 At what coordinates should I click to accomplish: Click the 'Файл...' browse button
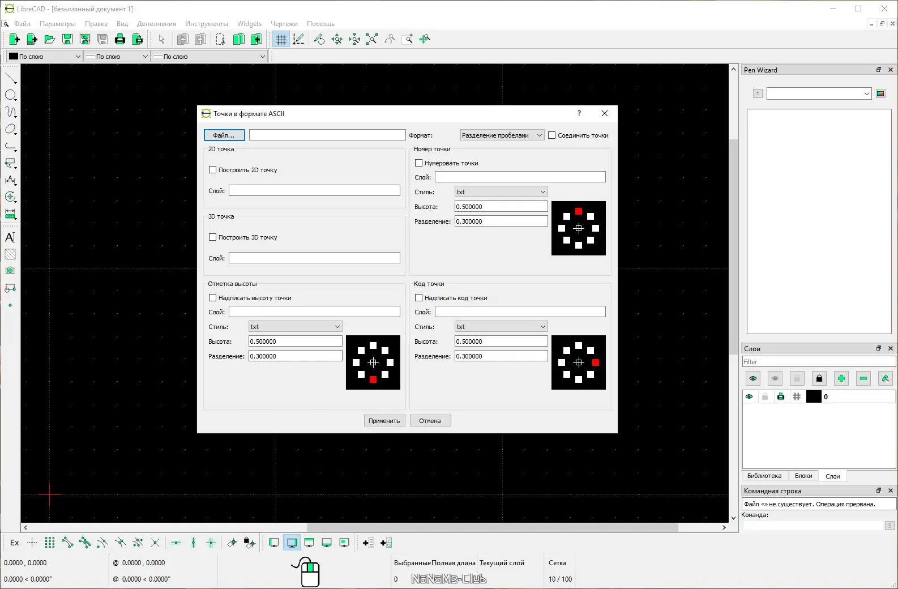pos(224,135)
